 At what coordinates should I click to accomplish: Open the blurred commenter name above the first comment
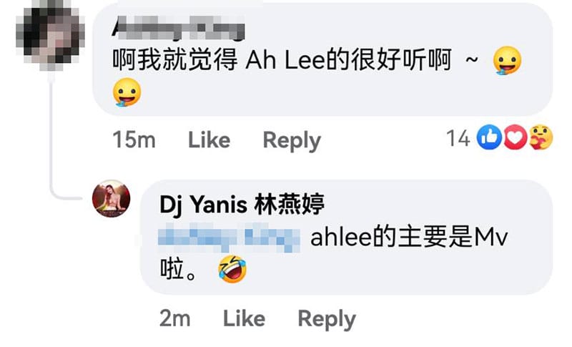pyautogui.click(x=178, y=28)
